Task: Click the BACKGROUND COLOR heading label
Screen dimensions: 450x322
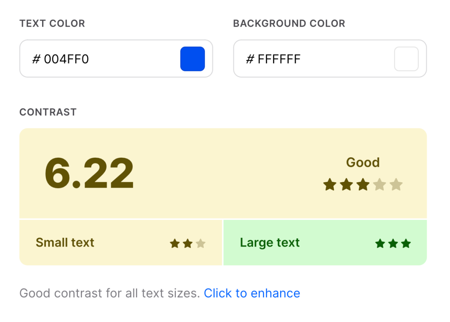Action: click(289, 23)
